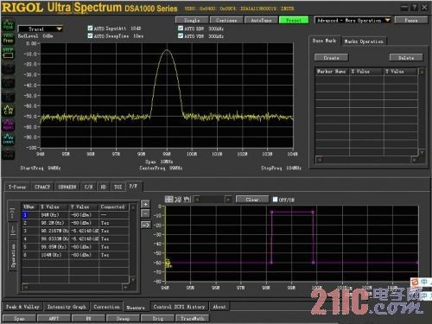The width and height of the screenshot is (432, 324).
Task: Click the minus button beside limit table
Action: point(145,213)
